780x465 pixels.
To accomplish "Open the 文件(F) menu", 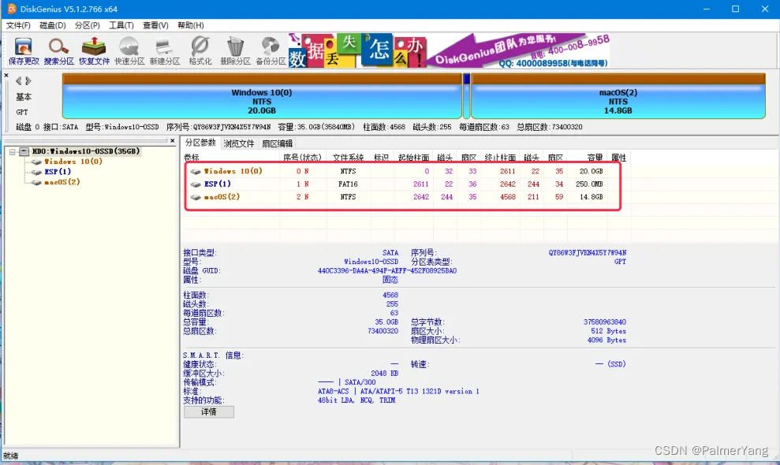I will click(18, 25).
